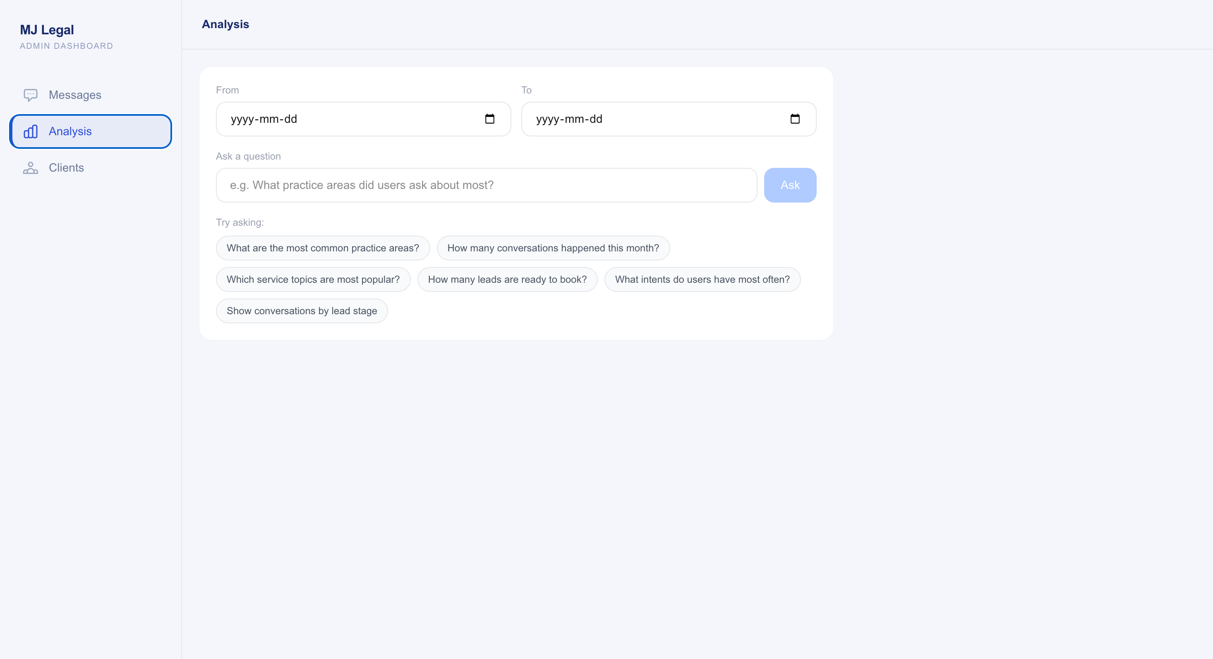Focus the From date field
Viewport: 1213px width, 659px height.
(x=364, y=119)
